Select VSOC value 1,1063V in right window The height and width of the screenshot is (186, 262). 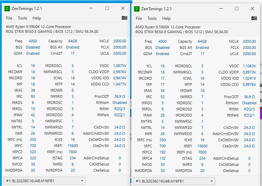pyautogui.click(x=249, y=66)
